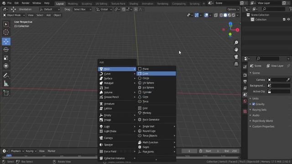Expand the Custom Properties panel
292x164 pixels.
click(x=263, y=127)
